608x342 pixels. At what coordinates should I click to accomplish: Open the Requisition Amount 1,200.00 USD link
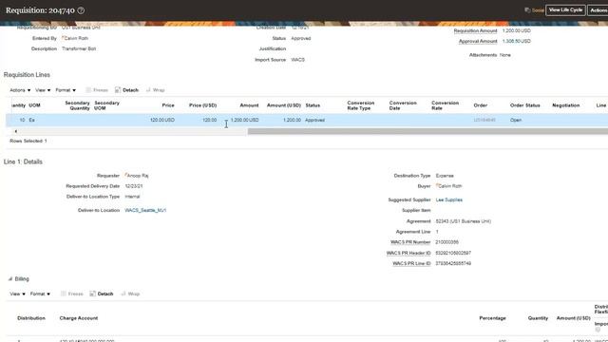point(516,30)
